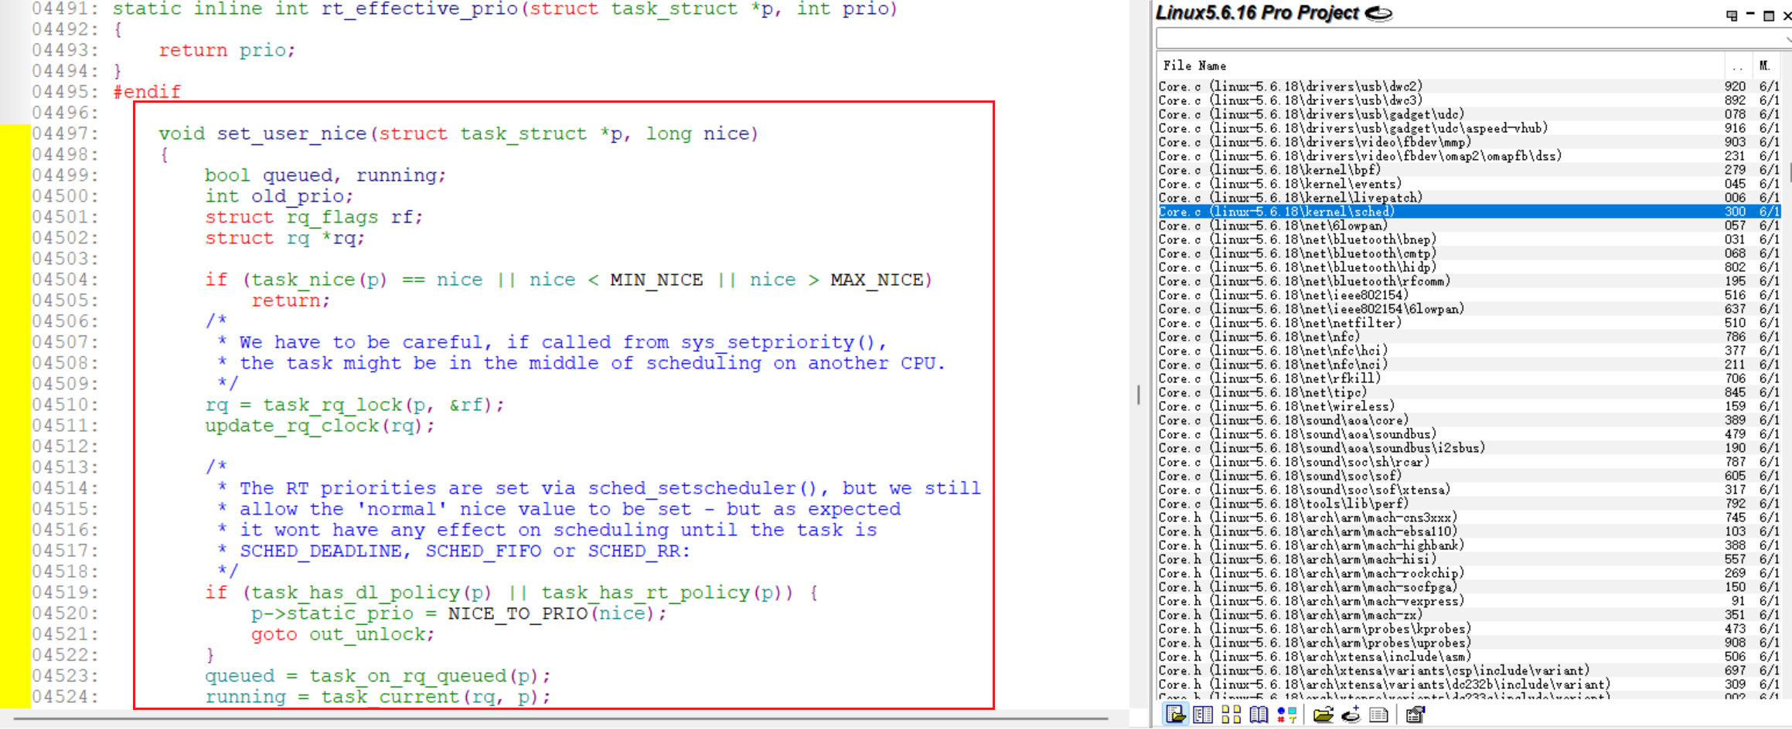Image resolution: width=1792 pixels, height=730 pixels.
Task: Open the project window options clipboard icon
Action: click(1415, 715)
